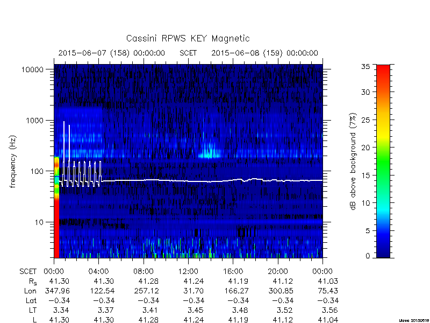This screenshot has width=430, height=323.
Task: Click the local time value "3.52"
Action: point(285,311)
